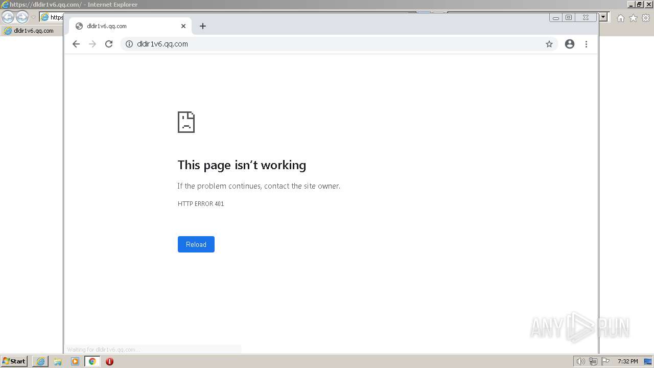Open the Windows Start menu
The width and height of the screenshot is (654, 368).
click(14, 361)
